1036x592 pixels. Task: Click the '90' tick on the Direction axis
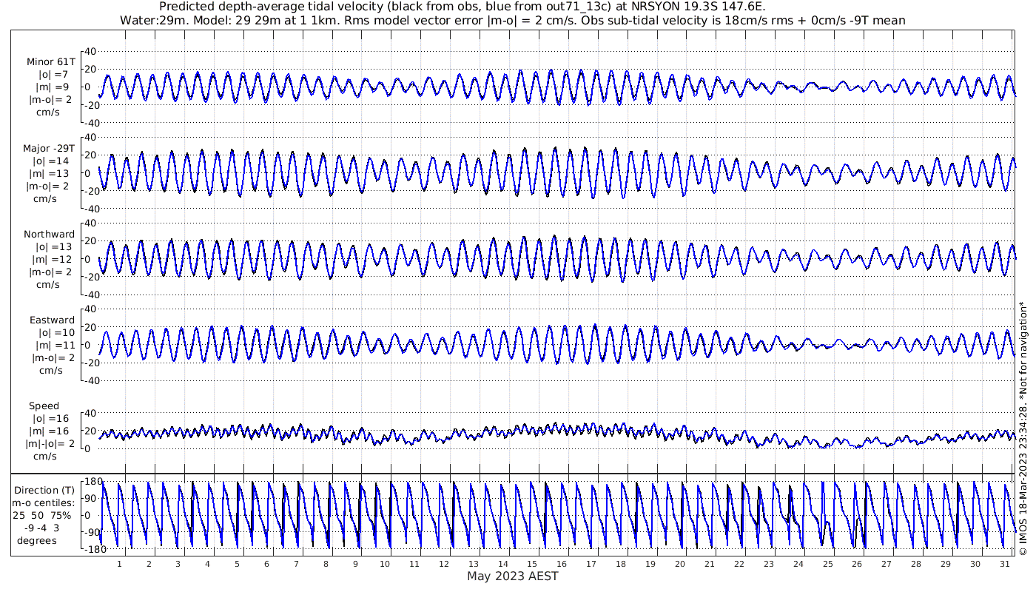[92, 499]
